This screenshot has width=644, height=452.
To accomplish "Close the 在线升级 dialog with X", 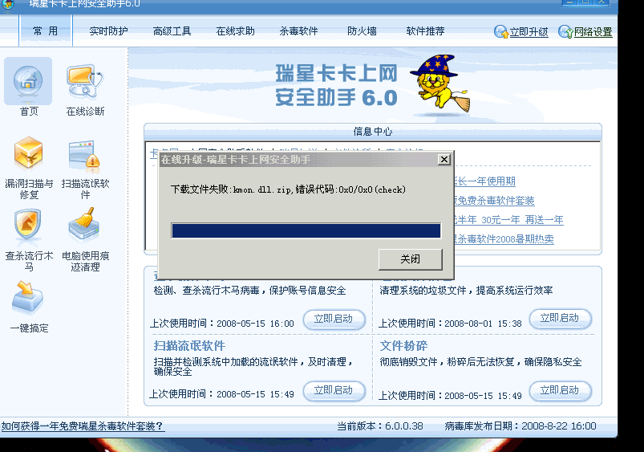I will (x=444, y=160).
